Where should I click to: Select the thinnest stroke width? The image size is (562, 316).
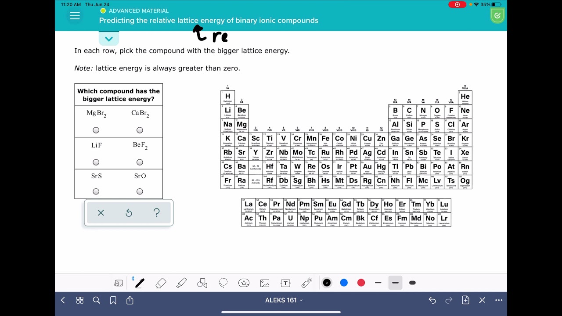378,283
